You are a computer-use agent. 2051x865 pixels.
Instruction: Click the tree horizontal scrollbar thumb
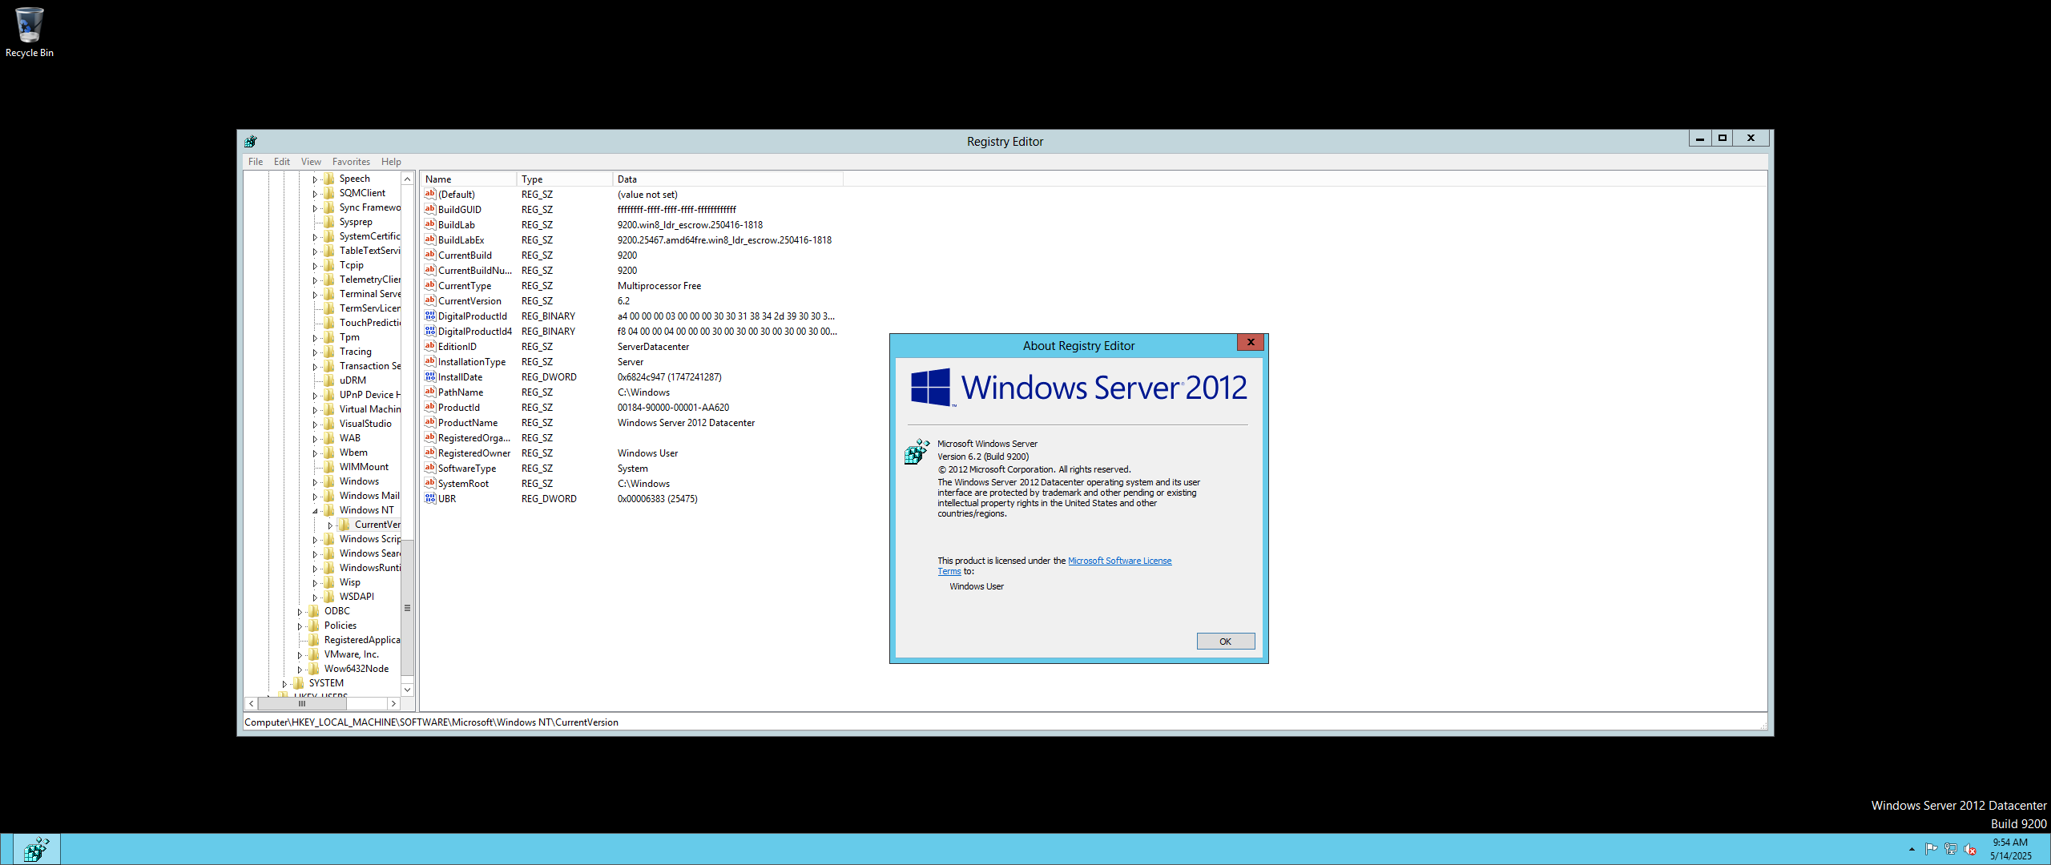pyautogui.click(x=303, y=704)
